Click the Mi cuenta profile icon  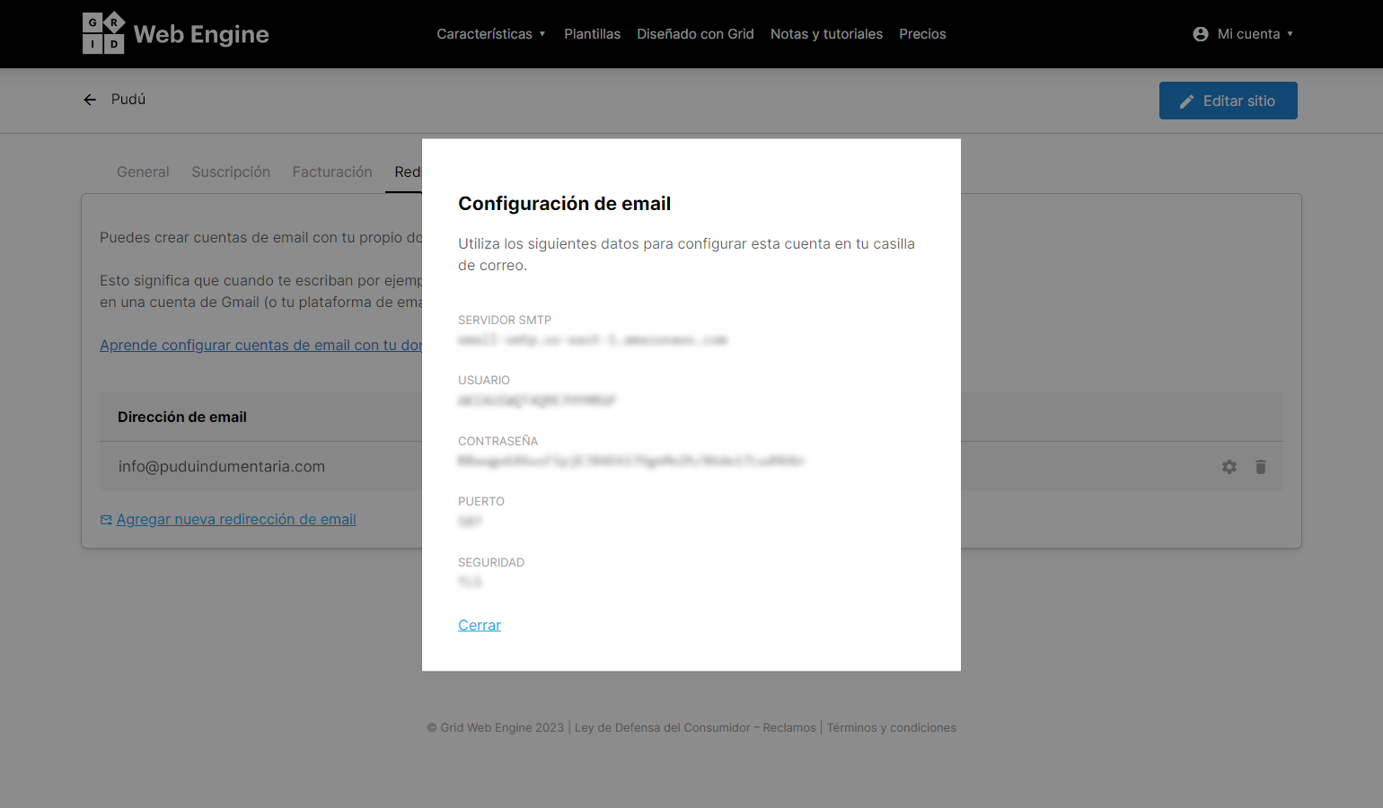coord(1200,34)
